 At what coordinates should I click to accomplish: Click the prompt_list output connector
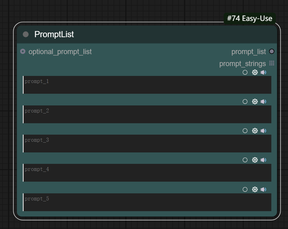point(272,51)
